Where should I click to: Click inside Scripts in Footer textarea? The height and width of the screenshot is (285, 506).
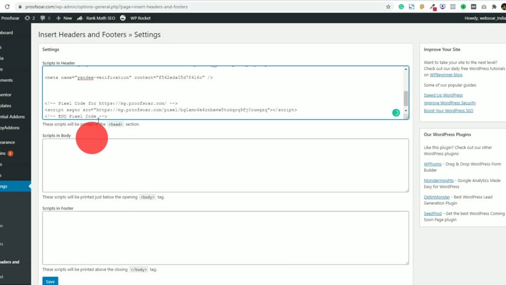[225, 238]
